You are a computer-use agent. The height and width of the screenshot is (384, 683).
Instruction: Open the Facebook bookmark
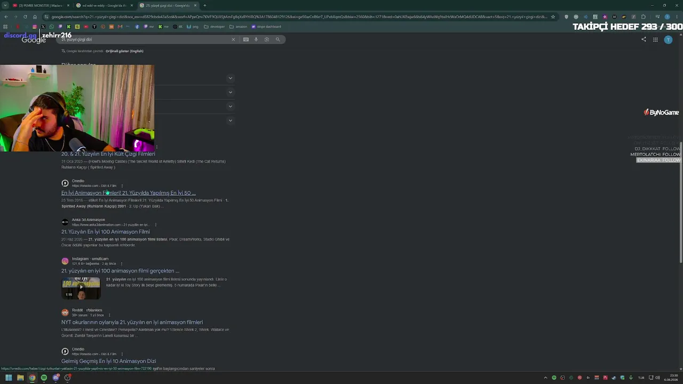137,27
